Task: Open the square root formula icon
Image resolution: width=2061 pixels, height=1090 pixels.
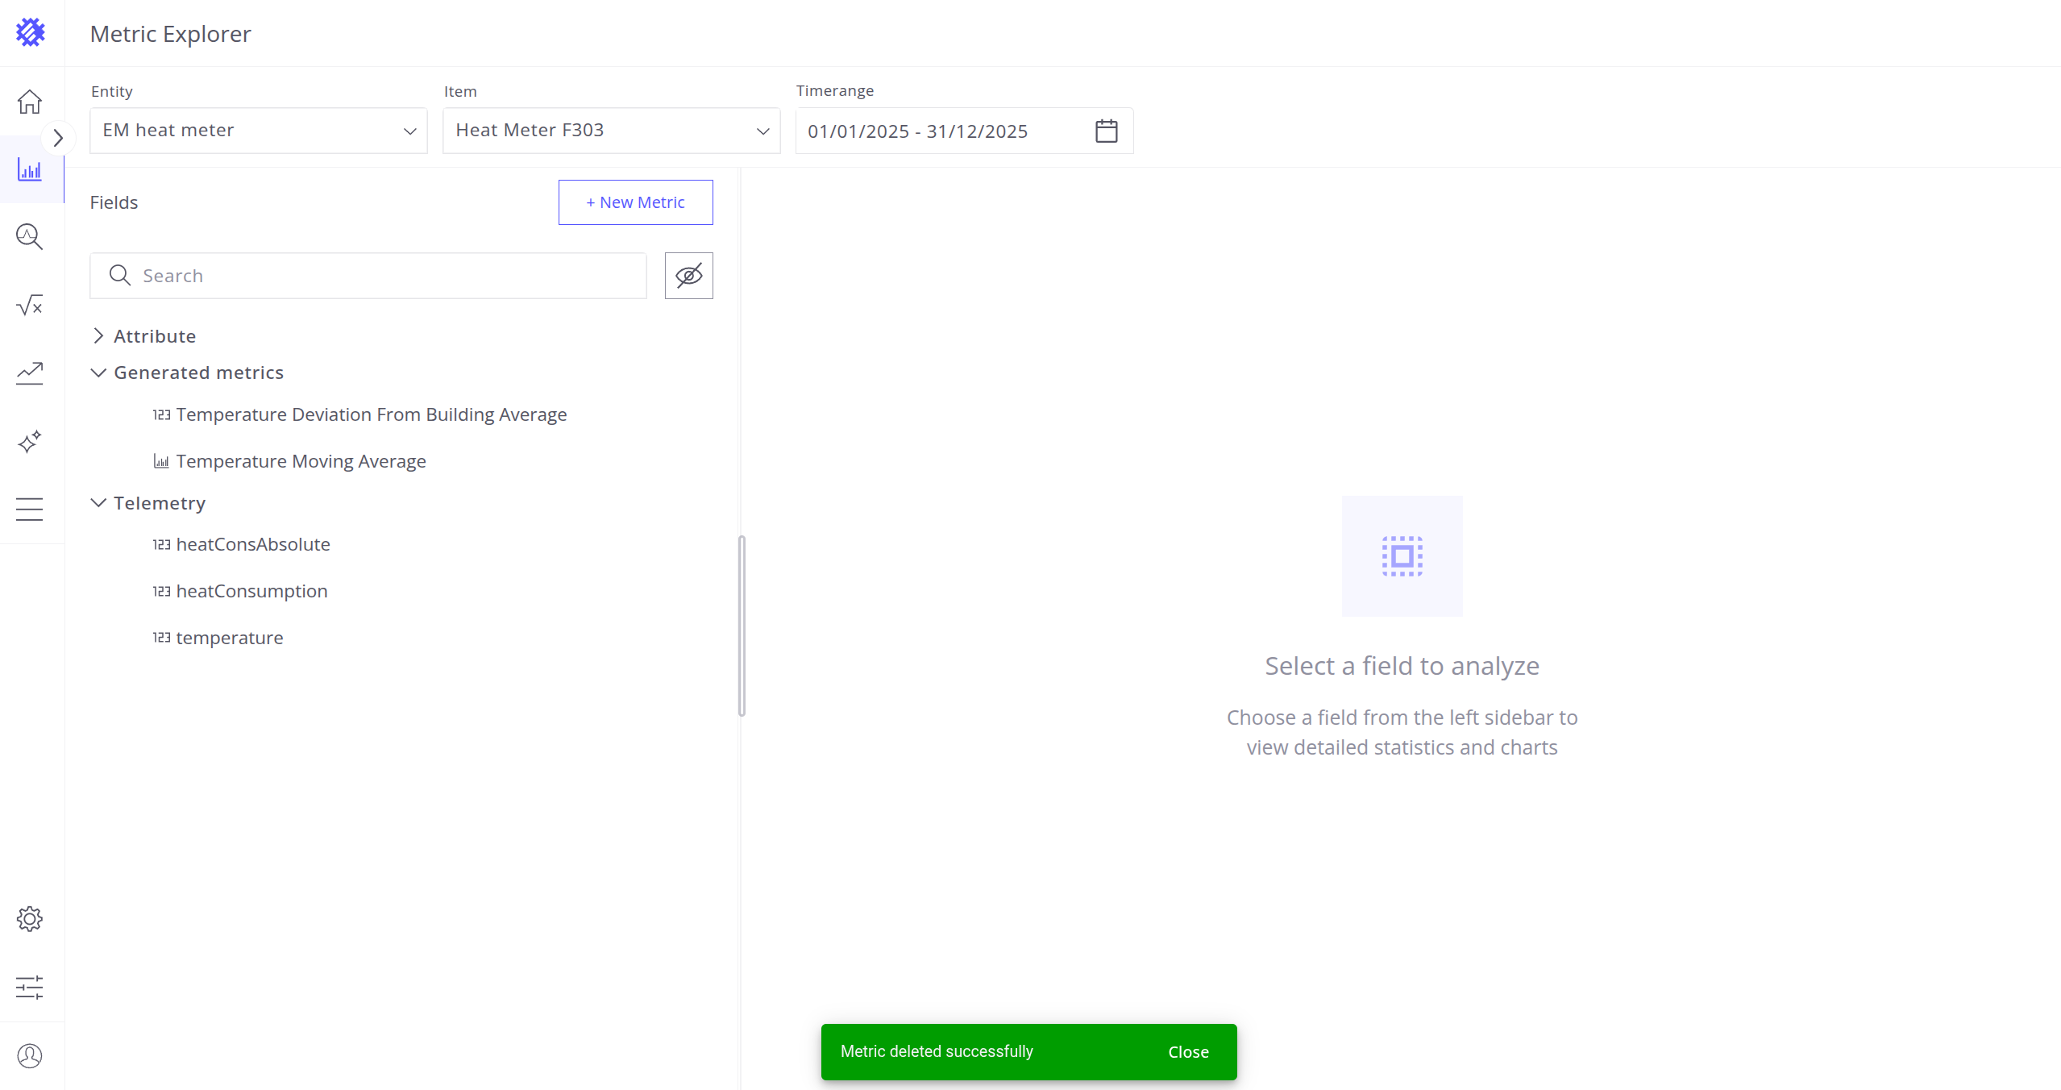Action: (30, 305)
